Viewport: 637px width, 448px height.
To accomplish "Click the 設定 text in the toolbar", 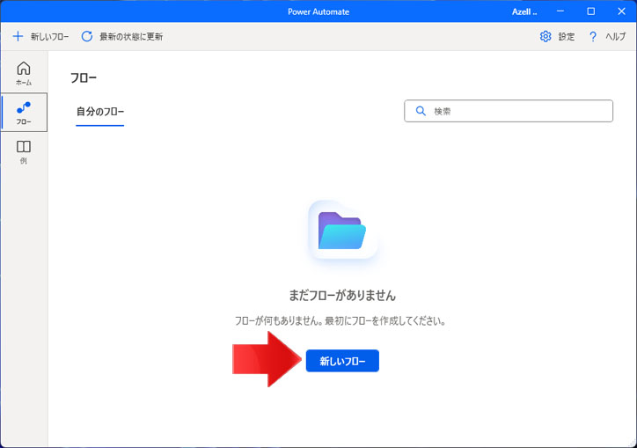I will point(567,37).
